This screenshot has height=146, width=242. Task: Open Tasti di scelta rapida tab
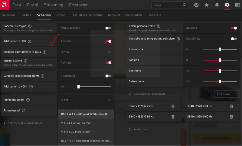click(87, 15)
